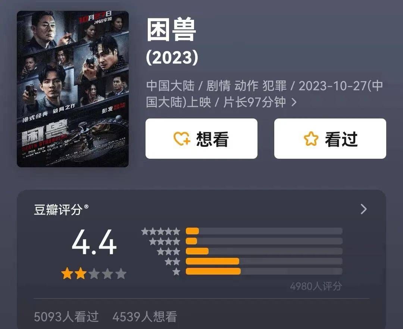Expand movie details chevron after 片长97分钟
Screen dimensions: 403x329
294,102
